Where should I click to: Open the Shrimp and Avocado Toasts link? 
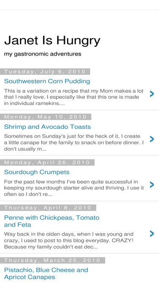pos(47,127)
